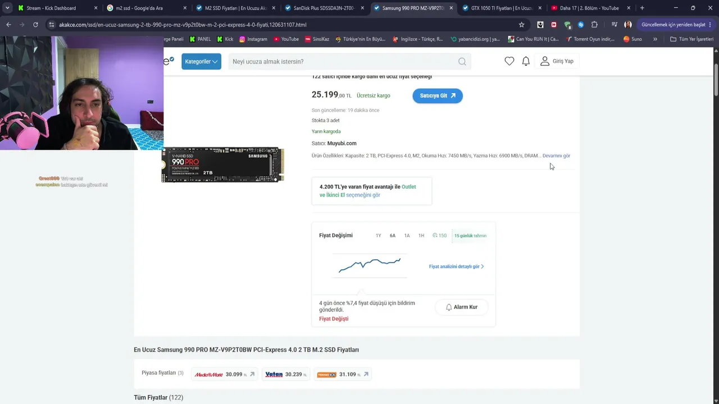Open the green chat extension icon with badge
This screenshot has width=719, height=404.
point(567,25)
